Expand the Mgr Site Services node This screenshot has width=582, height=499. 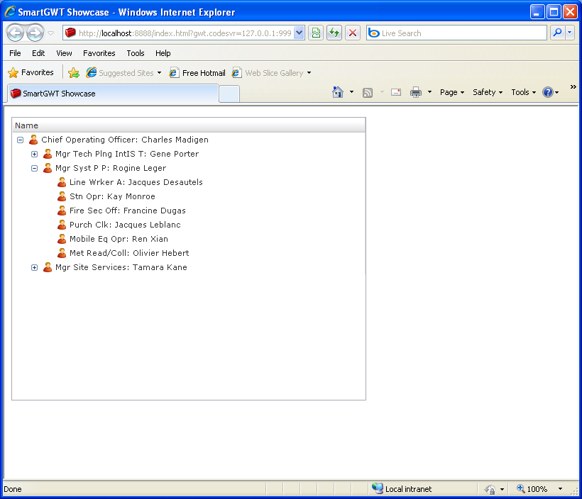(x=35, y=267)
